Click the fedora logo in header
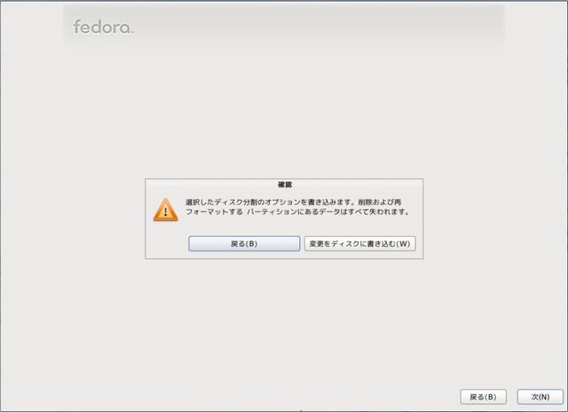The image size is (568, 412). (103, 27)
